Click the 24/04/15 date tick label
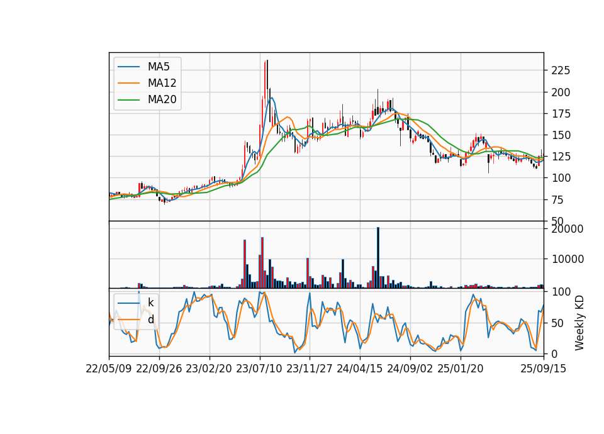Screen dimensions: 604x434 [x=360, y=369]
